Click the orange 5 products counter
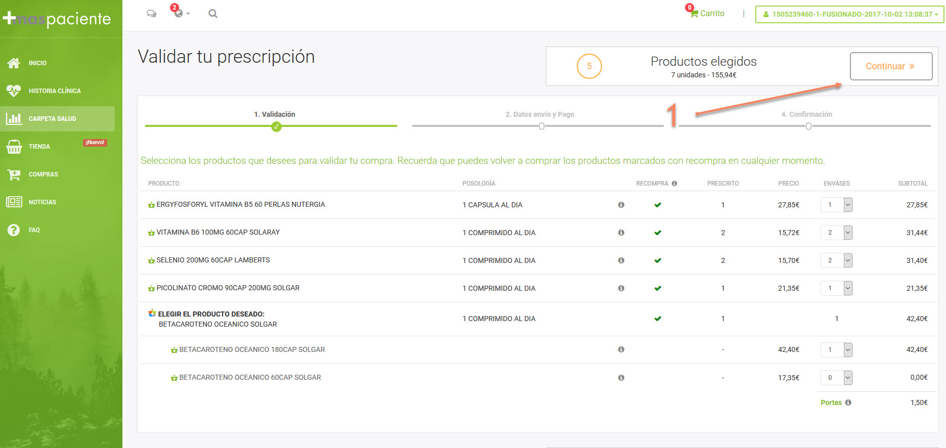Screen dimensions: 946x448 click(x=589, y=66)
